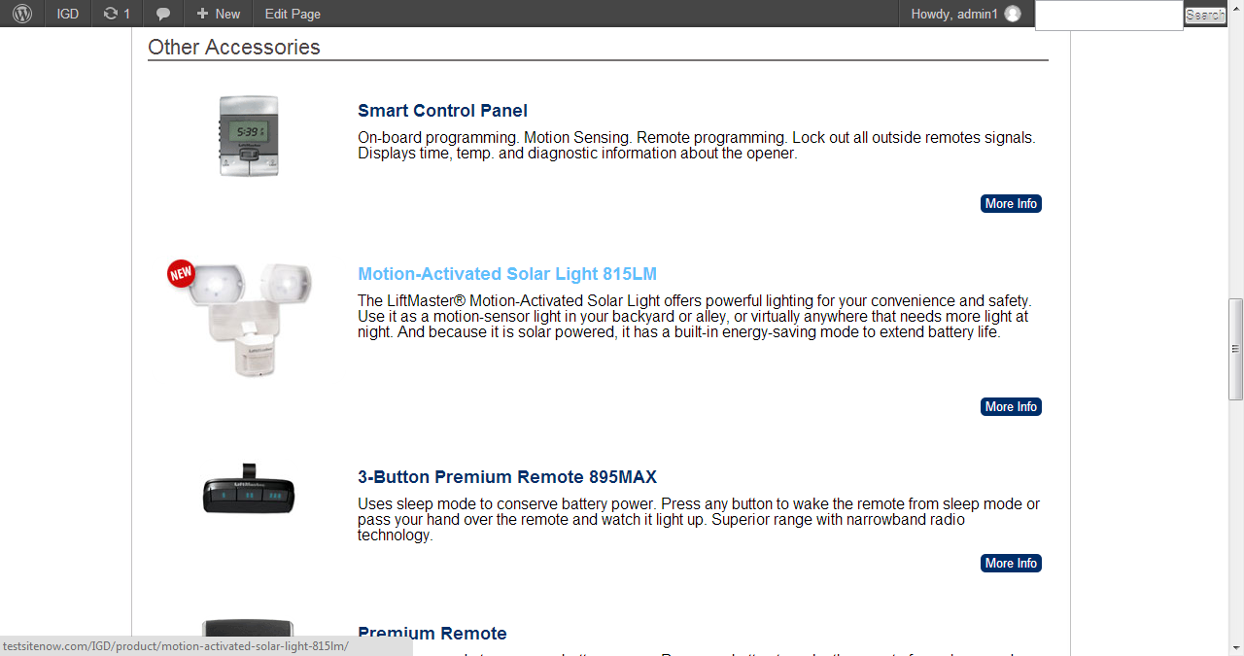Open the Howdy, admin1 account menu

click(x=965, y=14)
